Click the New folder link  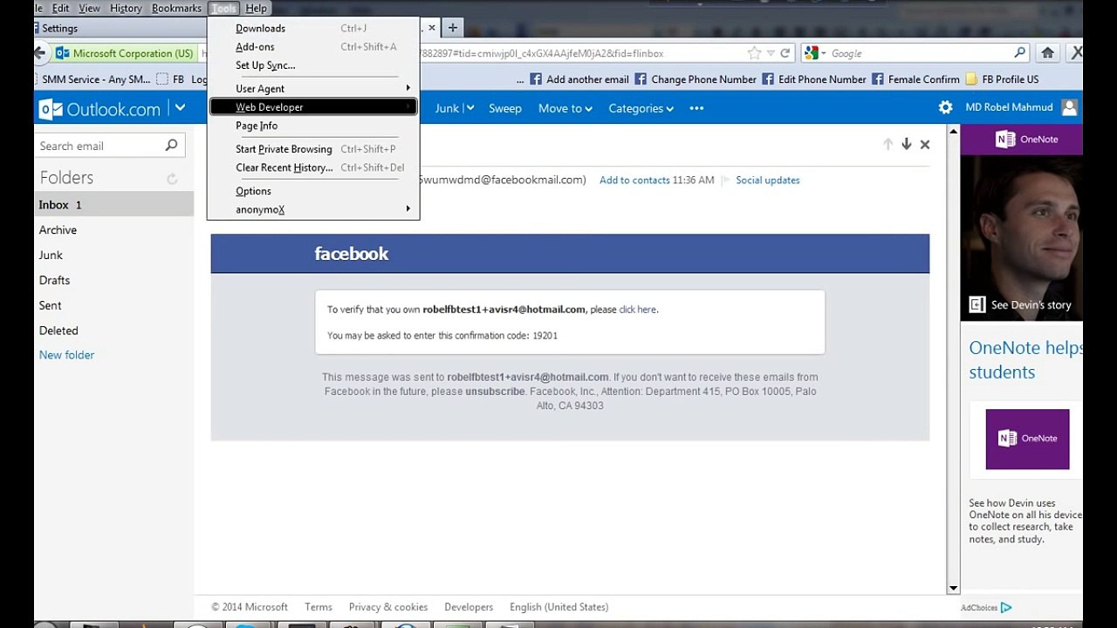66,355
